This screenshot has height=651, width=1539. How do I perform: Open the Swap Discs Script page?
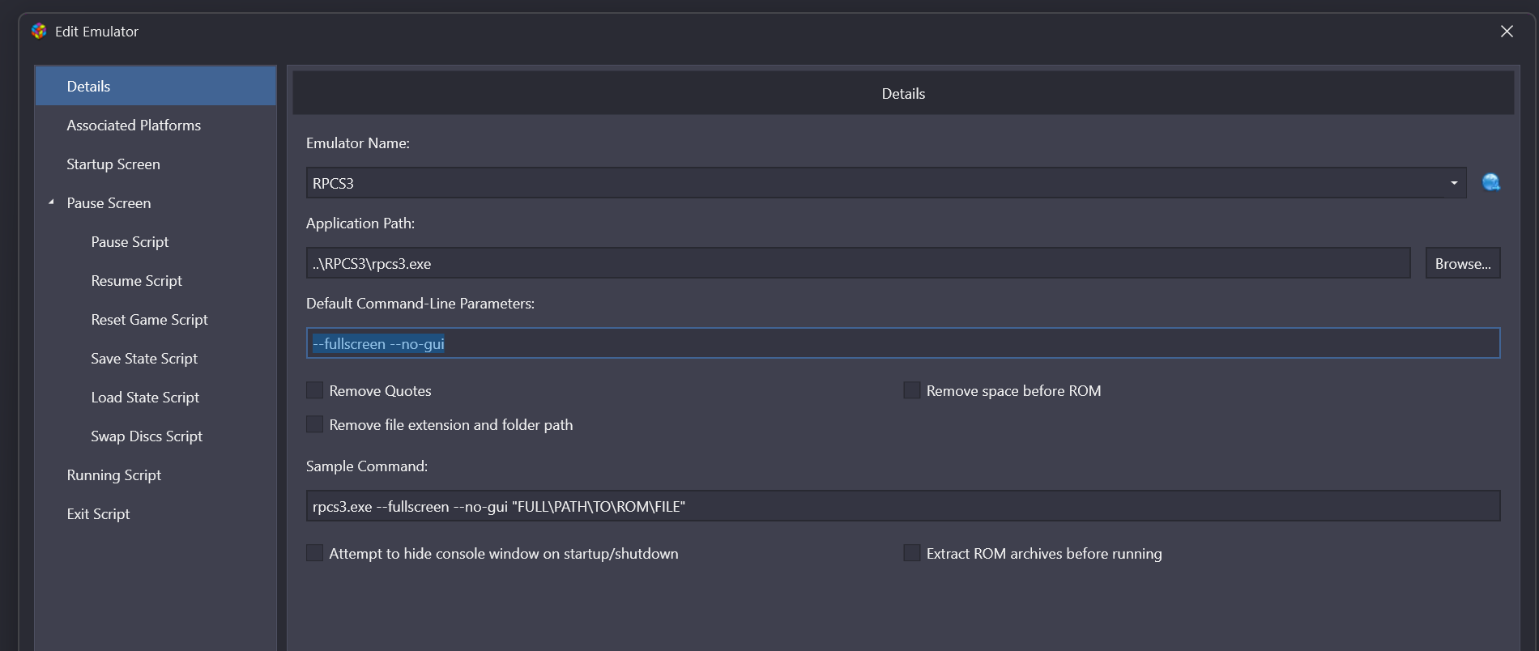(147, 436)
